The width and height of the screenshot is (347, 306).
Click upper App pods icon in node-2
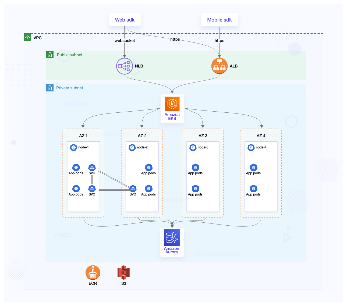tap(149, 167)
